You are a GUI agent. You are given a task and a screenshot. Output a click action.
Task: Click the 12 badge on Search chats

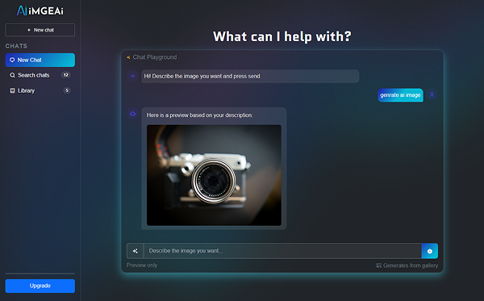[66, 75]
